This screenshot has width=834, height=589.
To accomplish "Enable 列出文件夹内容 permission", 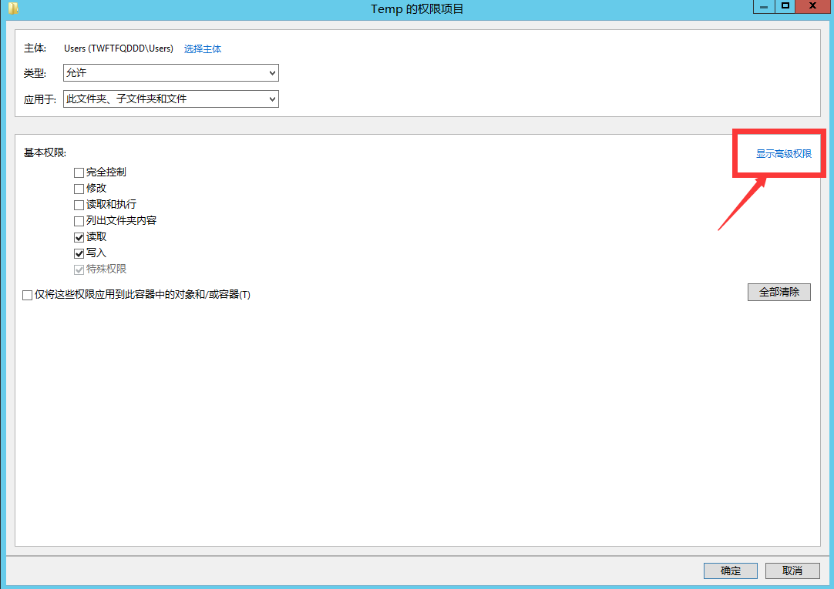I will click(79, 221).
